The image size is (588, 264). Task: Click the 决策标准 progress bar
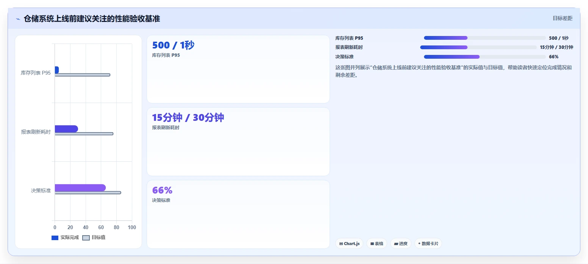pos(485,57)
